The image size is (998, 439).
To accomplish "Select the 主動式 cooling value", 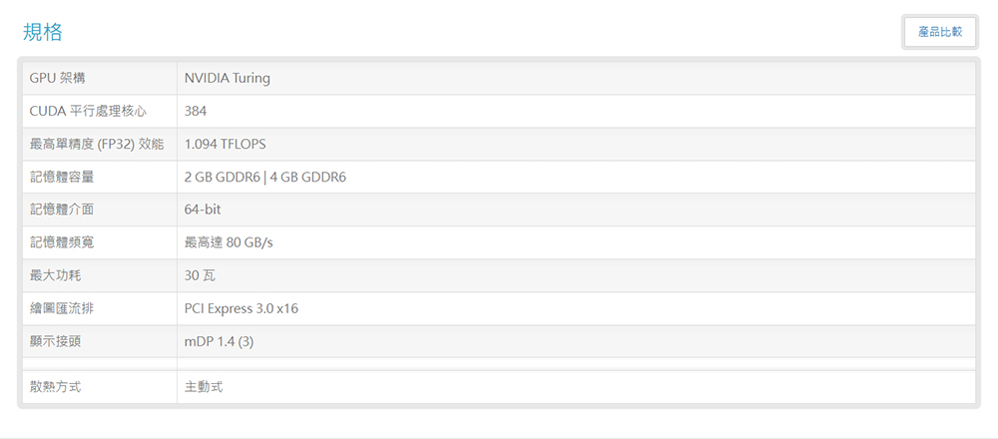I will 204,387.
